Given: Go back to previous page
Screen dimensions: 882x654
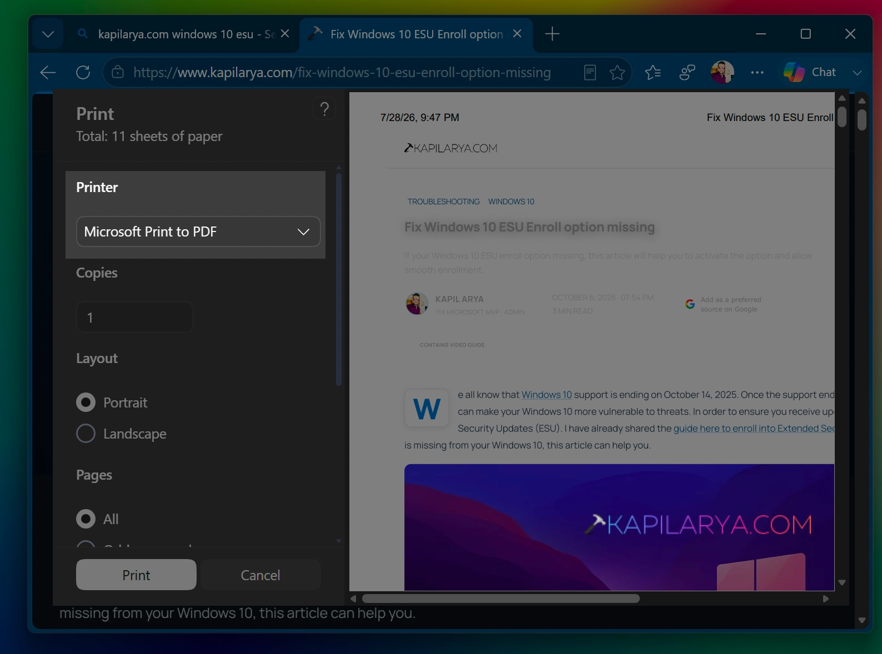Looking at the screenshot, I should (48, 72).
